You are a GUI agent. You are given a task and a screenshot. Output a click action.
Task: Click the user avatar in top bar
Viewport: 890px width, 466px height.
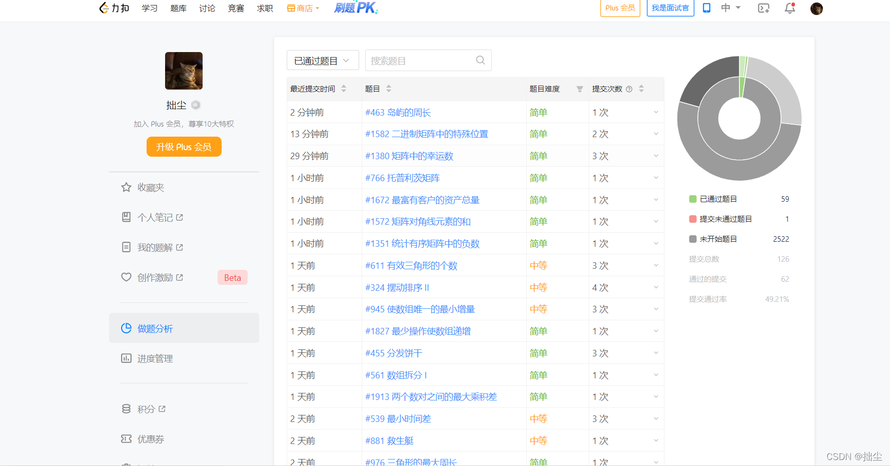coord(816,9)
